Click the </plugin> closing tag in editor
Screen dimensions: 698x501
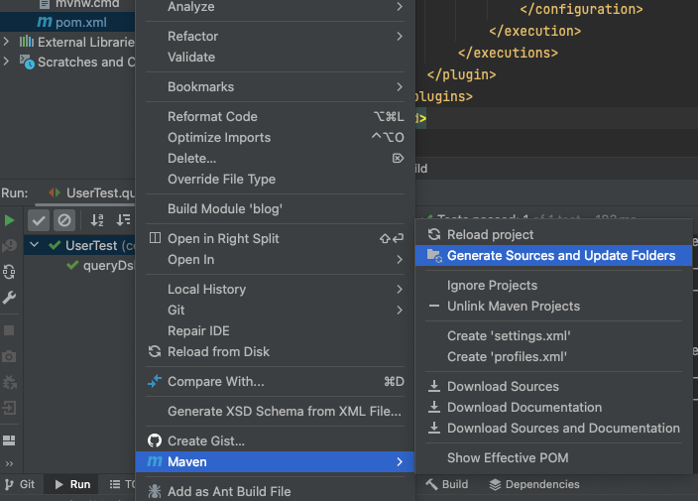(461, 74)
